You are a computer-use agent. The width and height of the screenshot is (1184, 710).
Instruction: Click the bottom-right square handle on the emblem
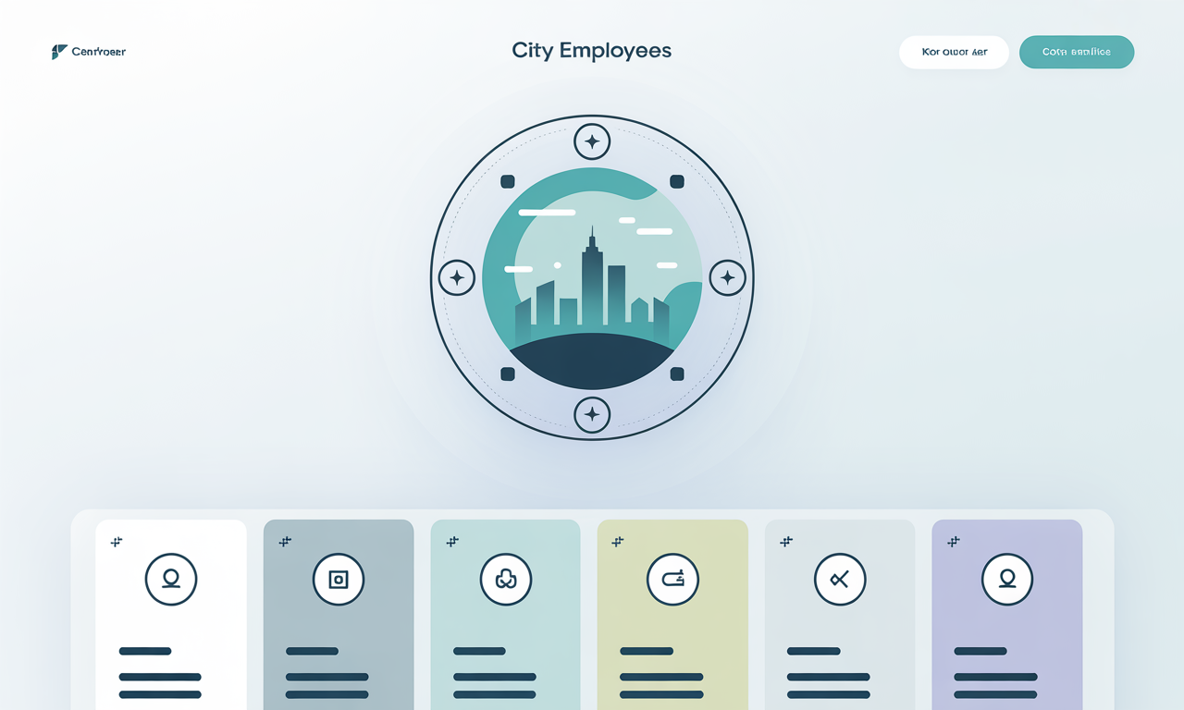click(x=676, y=373)
